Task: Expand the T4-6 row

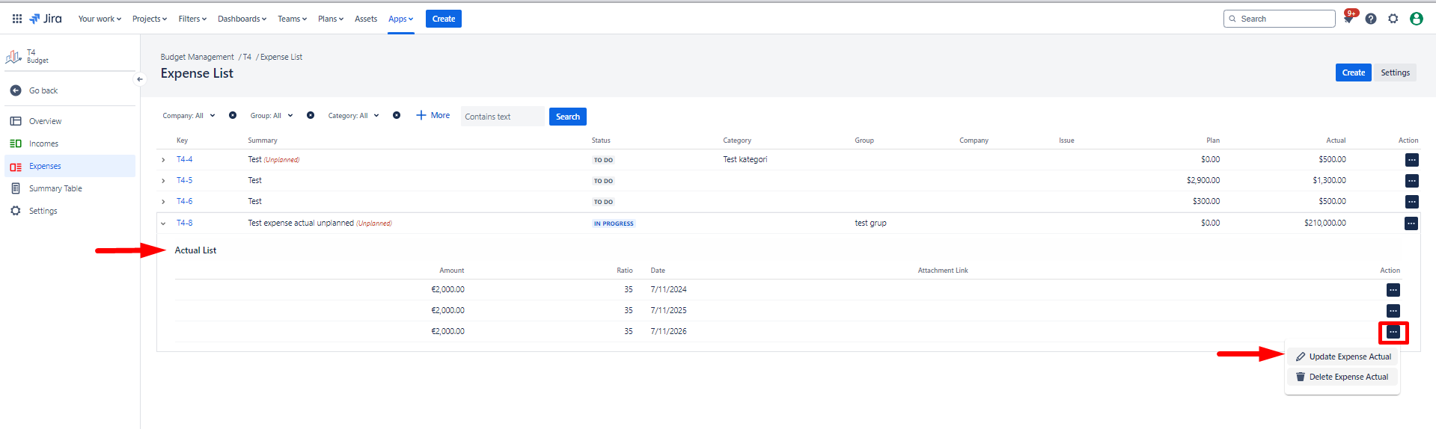Action: tap(163, 202)
